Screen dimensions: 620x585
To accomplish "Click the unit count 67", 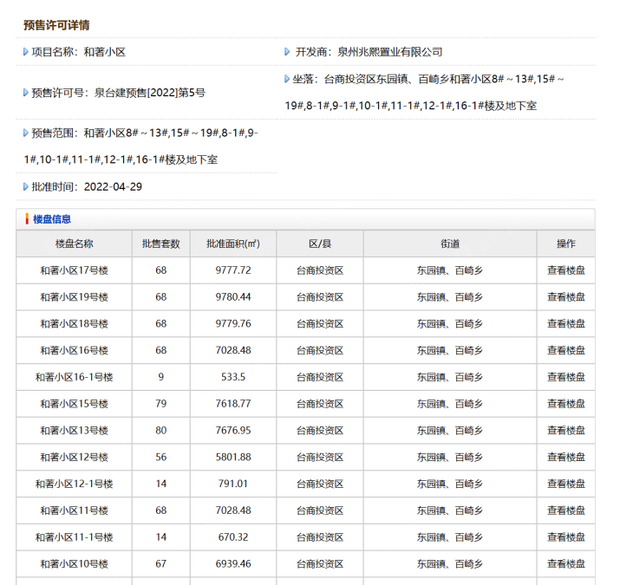I will click(161, 563).
